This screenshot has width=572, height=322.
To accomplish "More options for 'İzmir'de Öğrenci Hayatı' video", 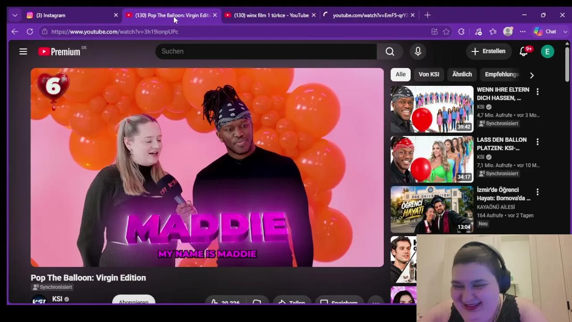I will [538, 192].
